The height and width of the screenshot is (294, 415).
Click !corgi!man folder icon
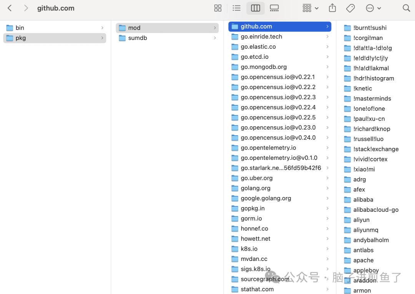[x=347, y=38]
